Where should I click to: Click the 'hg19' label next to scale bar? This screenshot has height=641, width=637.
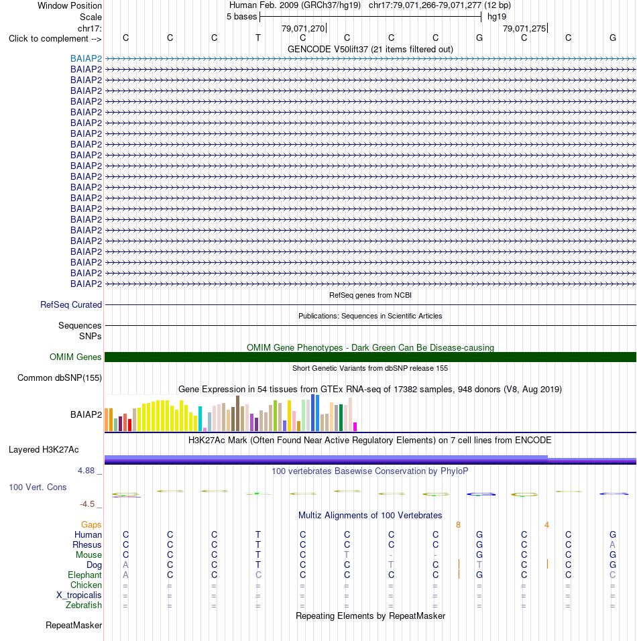pyautogui.click(x=497, y=17)
